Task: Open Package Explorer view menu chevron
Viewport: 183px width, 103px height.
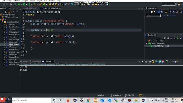Action: click(17, 12)
